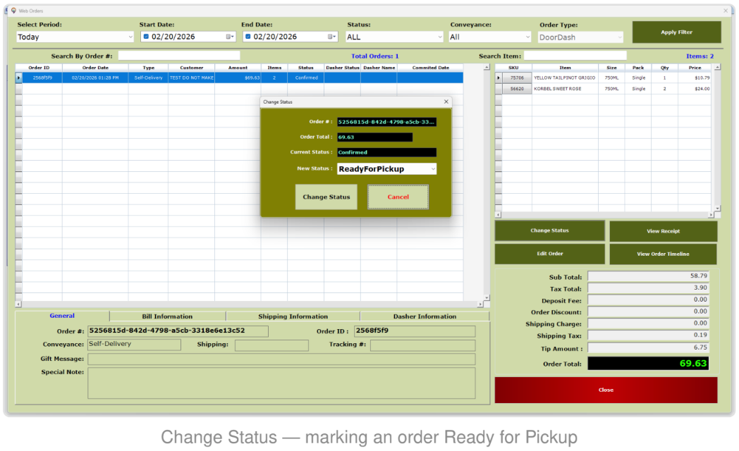This screenshot has width=739, height=451.
Task: Open Edit Order
Action: 549,254
